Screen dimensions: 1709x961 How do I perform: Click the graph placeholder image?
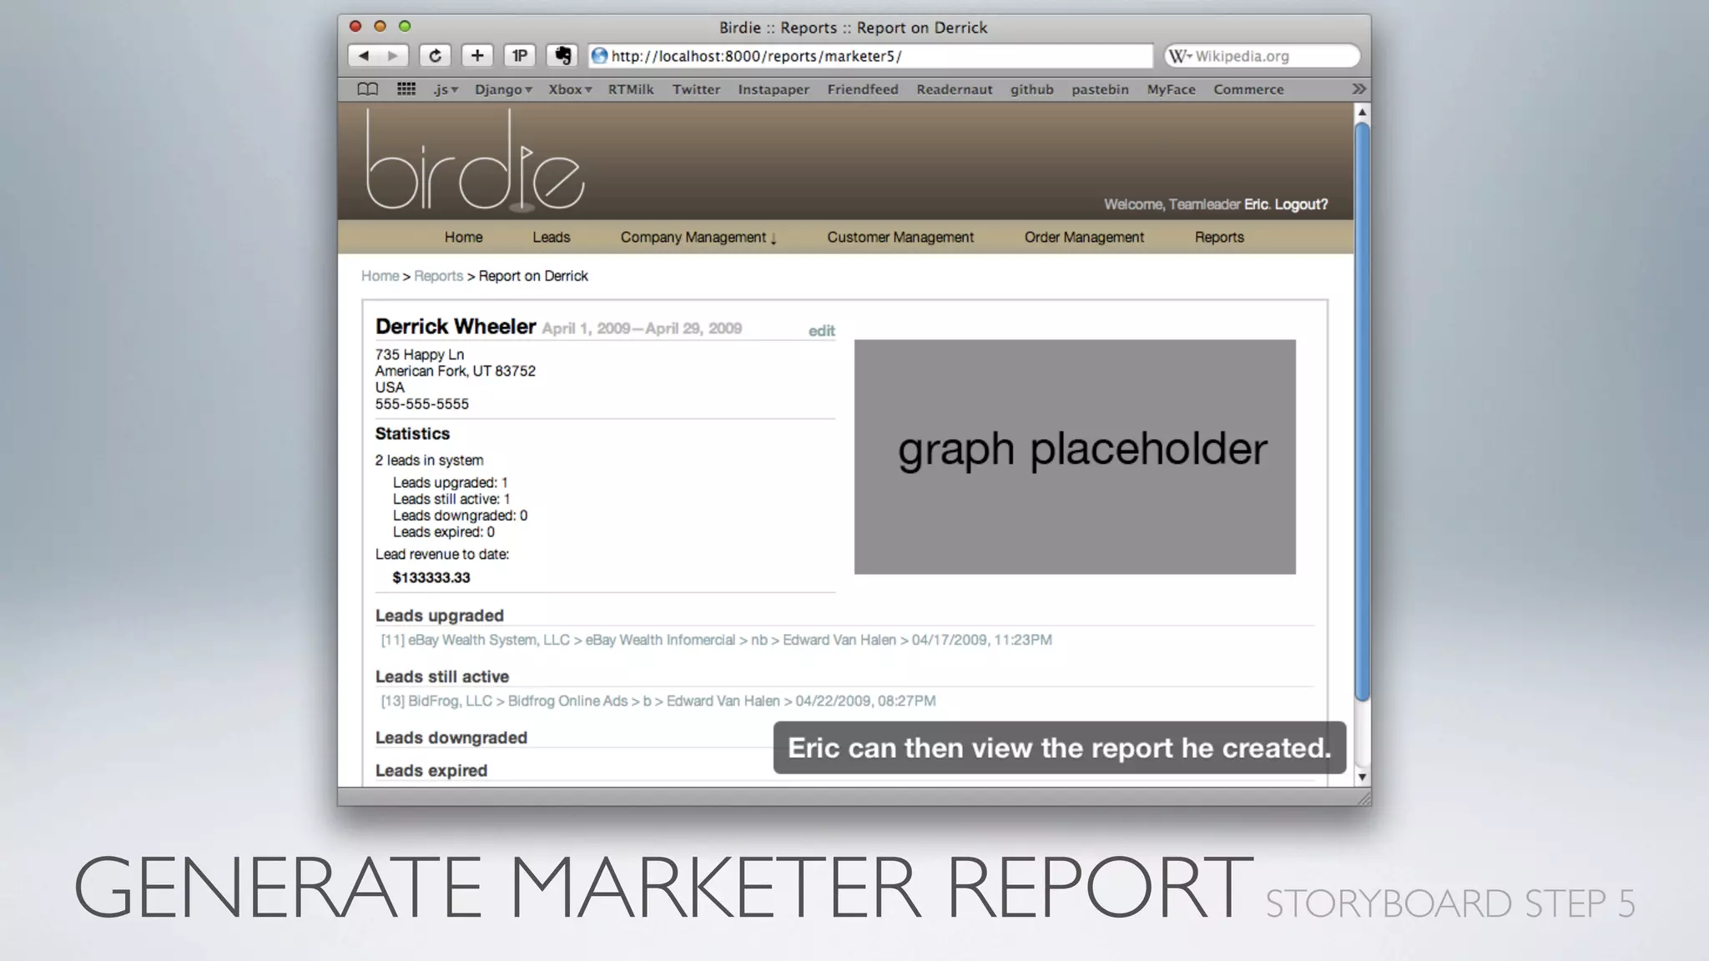pos(1075,456)
